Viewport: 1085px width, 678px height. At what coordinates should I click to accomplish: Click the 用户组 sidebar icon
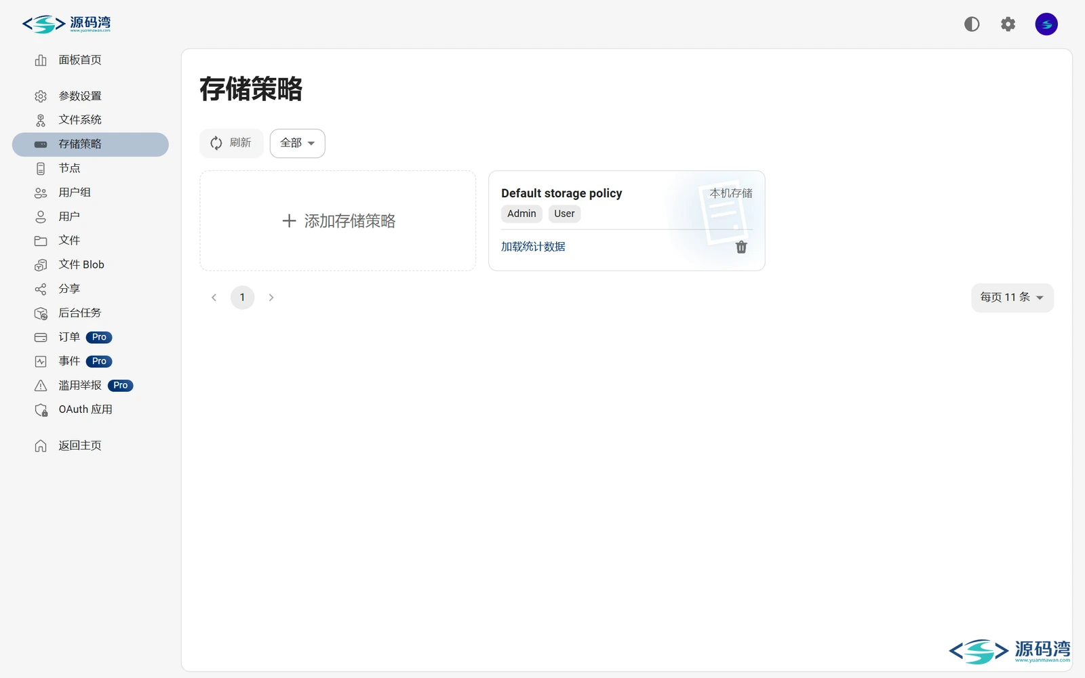click(41, 193)
